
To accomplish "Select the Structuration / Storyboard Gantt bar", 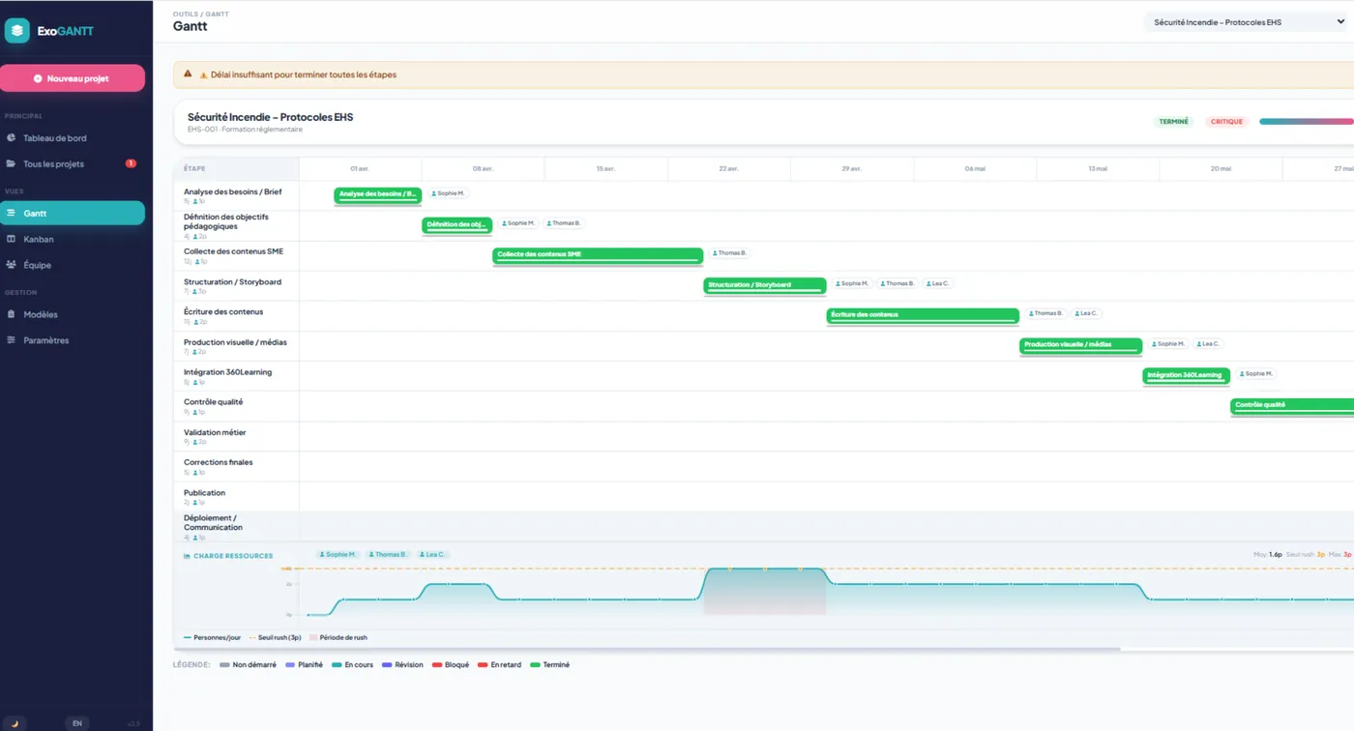I will [x=765, y=285].
